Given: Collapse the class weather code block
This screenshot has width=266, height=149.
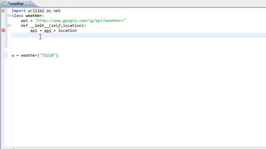Looking at the screenshot, I should click(9, 16).
